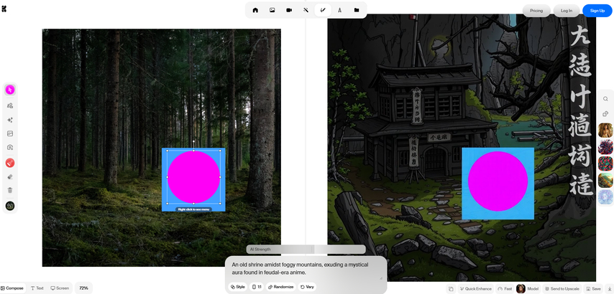
Task: Click the Sign Up button
Action: click(597, 10)
